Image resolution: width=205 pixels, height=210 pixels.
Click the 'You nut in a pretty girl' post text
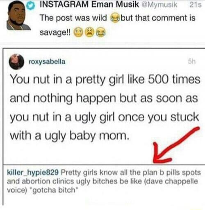click(105, 107)
